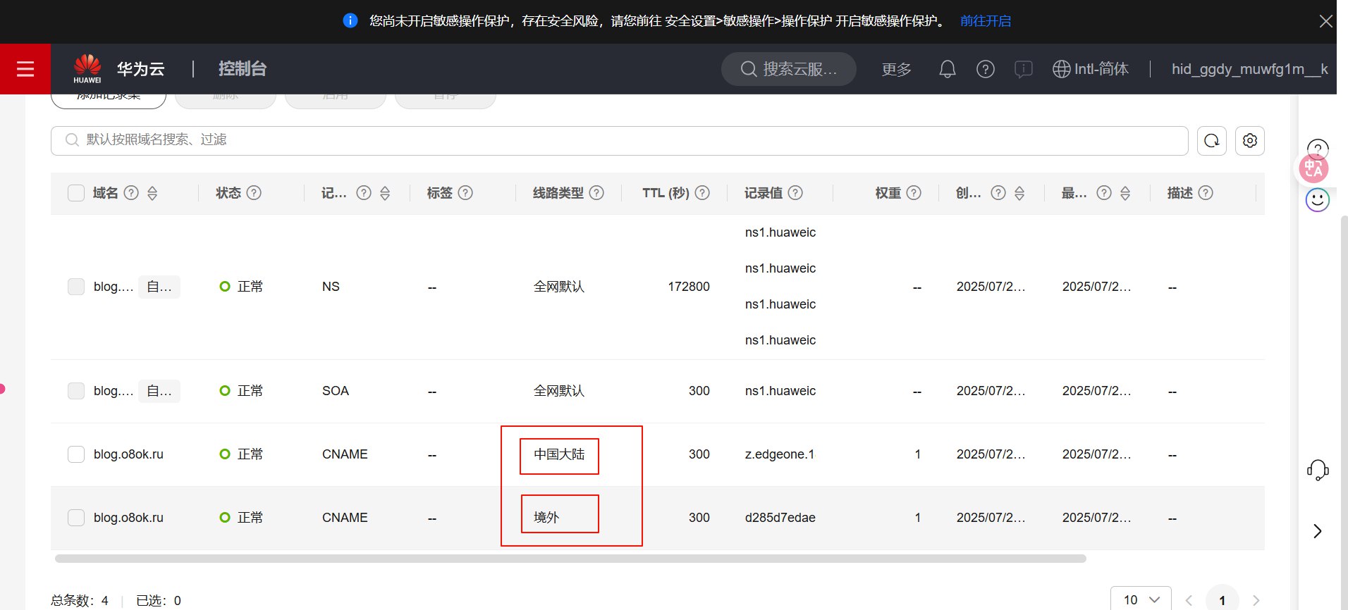Open table settings gear icon
This screenshot has width=1348, height=610.
(1249, 141)
